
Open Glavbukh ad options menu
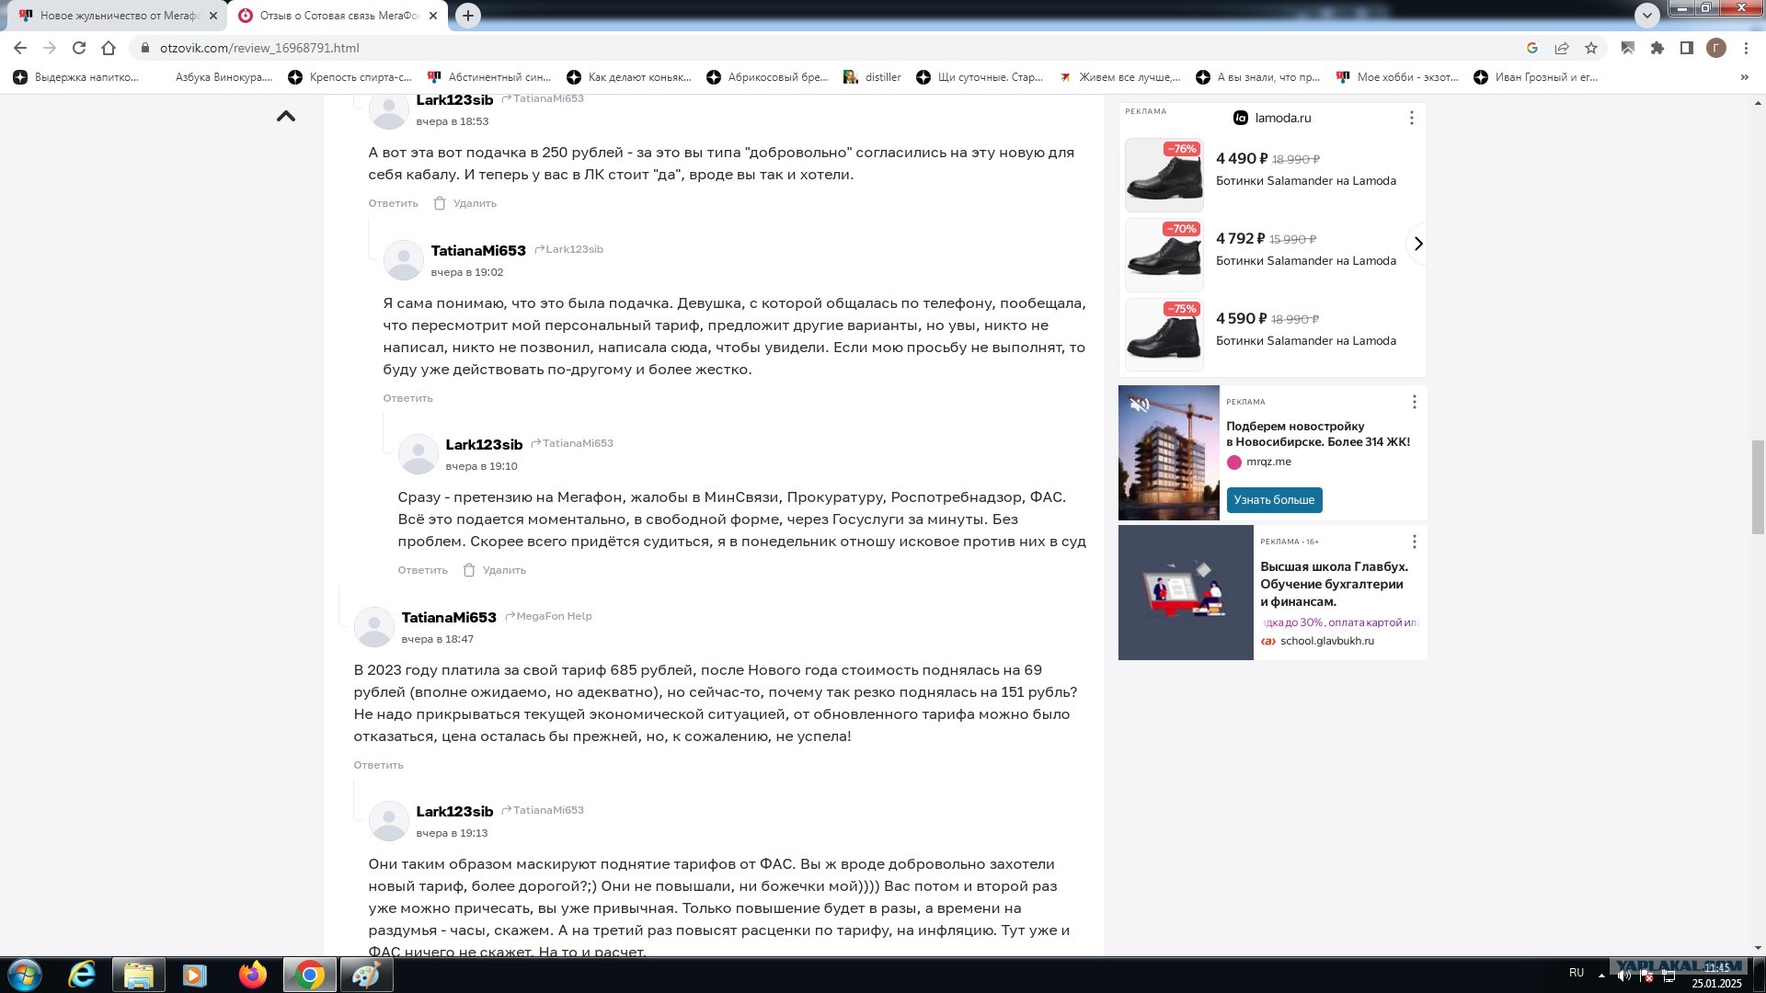(x=1415, y=542)
